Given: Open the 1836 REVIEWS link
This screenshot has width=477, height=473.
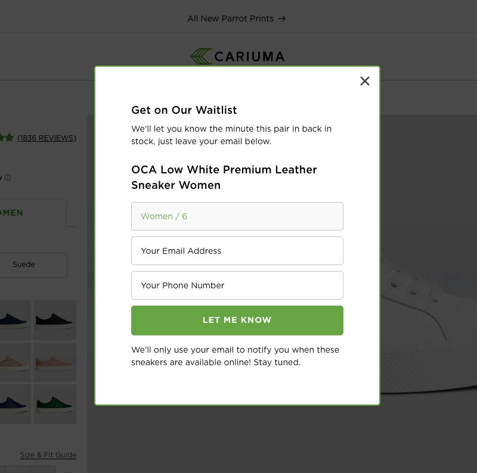Looking at the screenshot, I should [47, 138].
